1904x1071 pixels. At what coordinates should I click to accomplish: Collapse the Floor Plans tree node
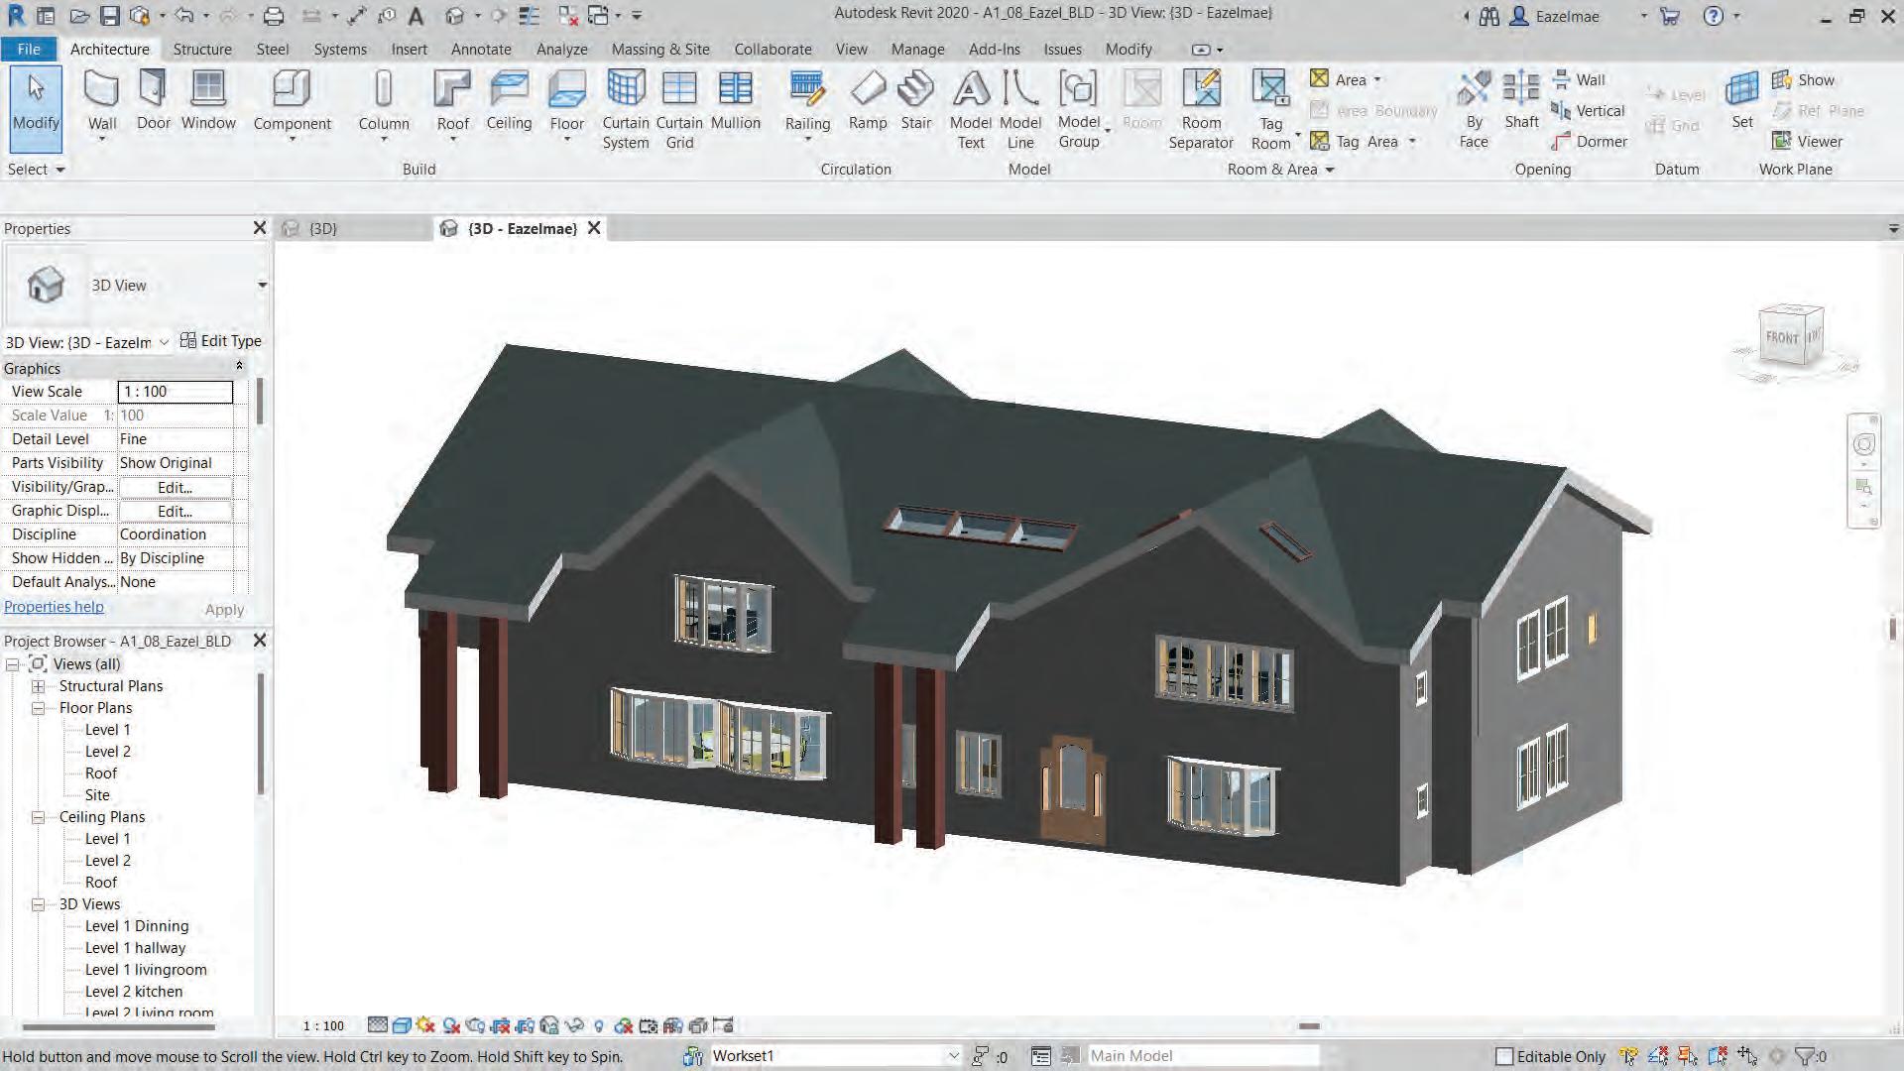click(x=38, y=708)
